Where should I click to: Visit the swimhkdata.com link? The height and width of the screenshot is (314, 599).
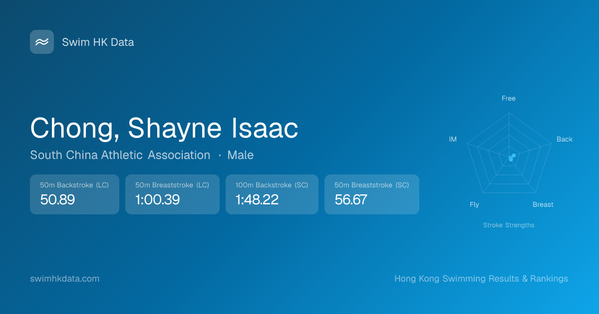point(65,279)
